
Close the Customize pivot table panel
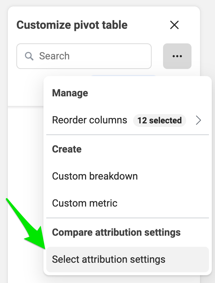(174, 25)
